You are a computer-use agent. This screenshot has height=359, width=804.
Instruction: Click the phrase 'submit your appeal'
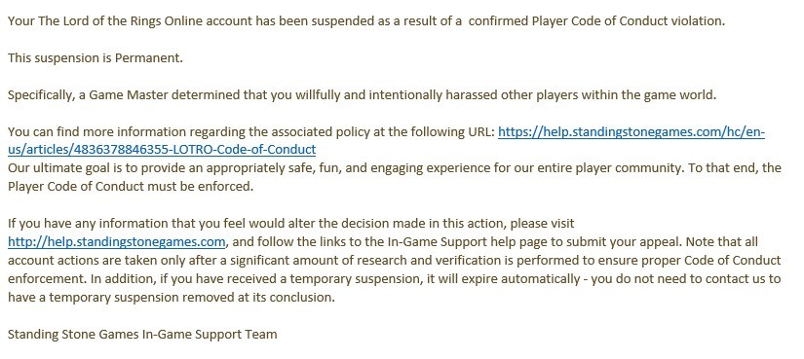634,241
